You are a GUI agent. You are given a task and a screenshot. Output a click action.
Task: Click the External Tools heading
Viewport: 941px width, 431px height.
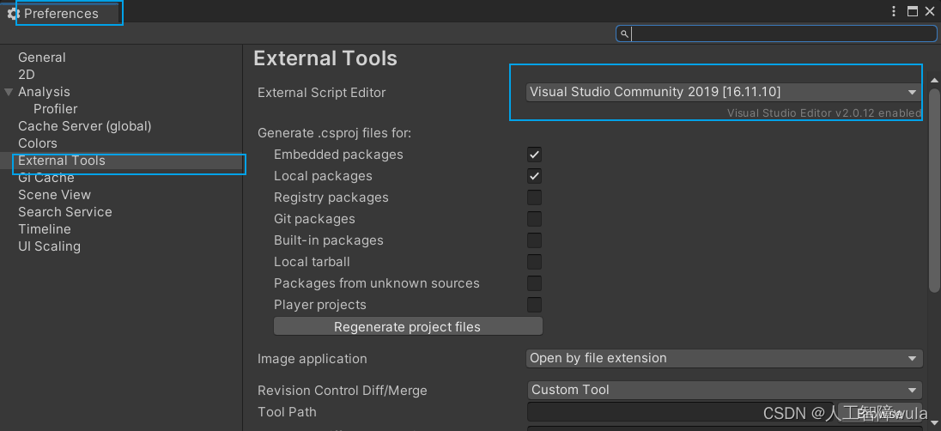(325, 58)
